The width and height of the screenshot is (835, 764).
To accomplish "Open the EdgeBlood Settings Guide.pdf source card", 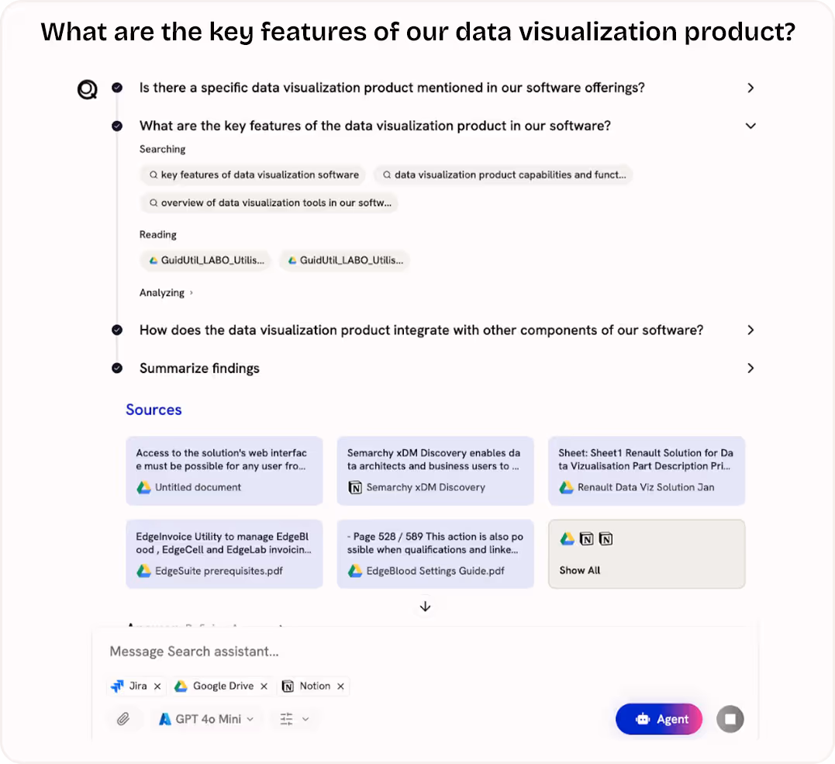I will (435, 554).
